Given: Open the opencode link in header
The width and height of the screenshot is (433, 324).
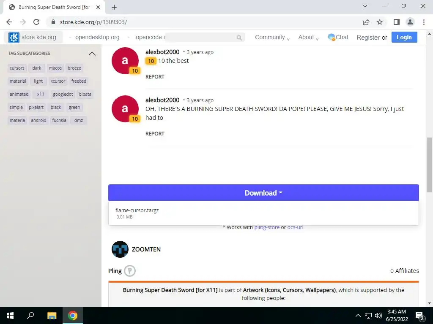Looking at the screenshot, I should pyautogui.click(x=150, y=37).
